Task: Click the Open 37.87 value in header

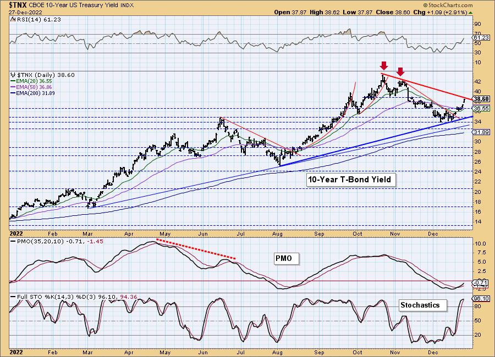Action: click(290, 12)
